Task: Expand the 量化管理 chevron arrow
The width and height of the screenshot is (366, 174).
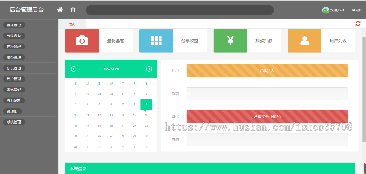Action: [x=51, y=24]
